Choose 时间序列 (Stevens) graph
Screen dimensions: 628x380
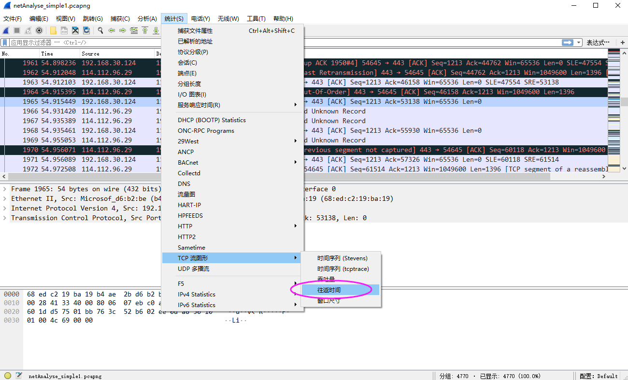pos(341,258)
